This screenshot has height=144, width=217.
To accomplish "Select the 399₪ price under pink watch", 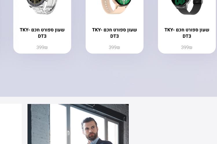I will [114, 48].
